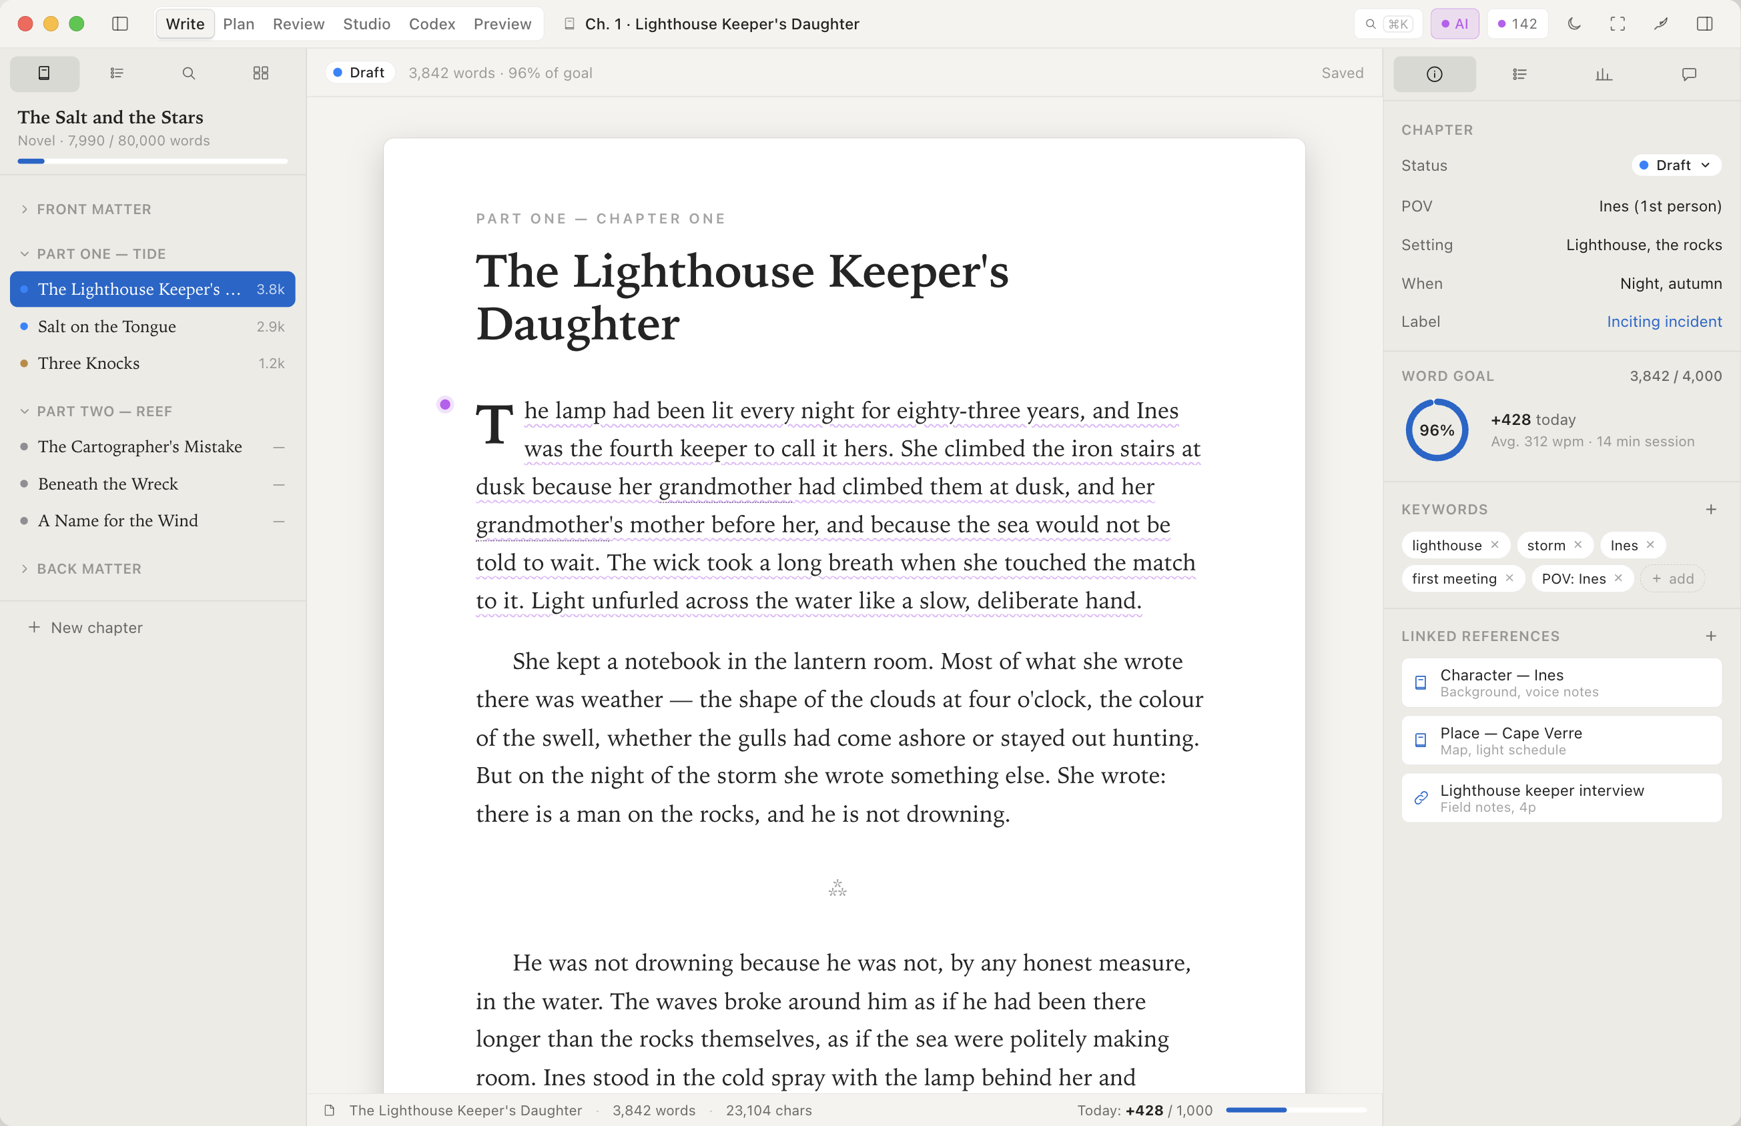Toggle the right inspector panel icon

pyautogui.click(x=1704, y=23)
